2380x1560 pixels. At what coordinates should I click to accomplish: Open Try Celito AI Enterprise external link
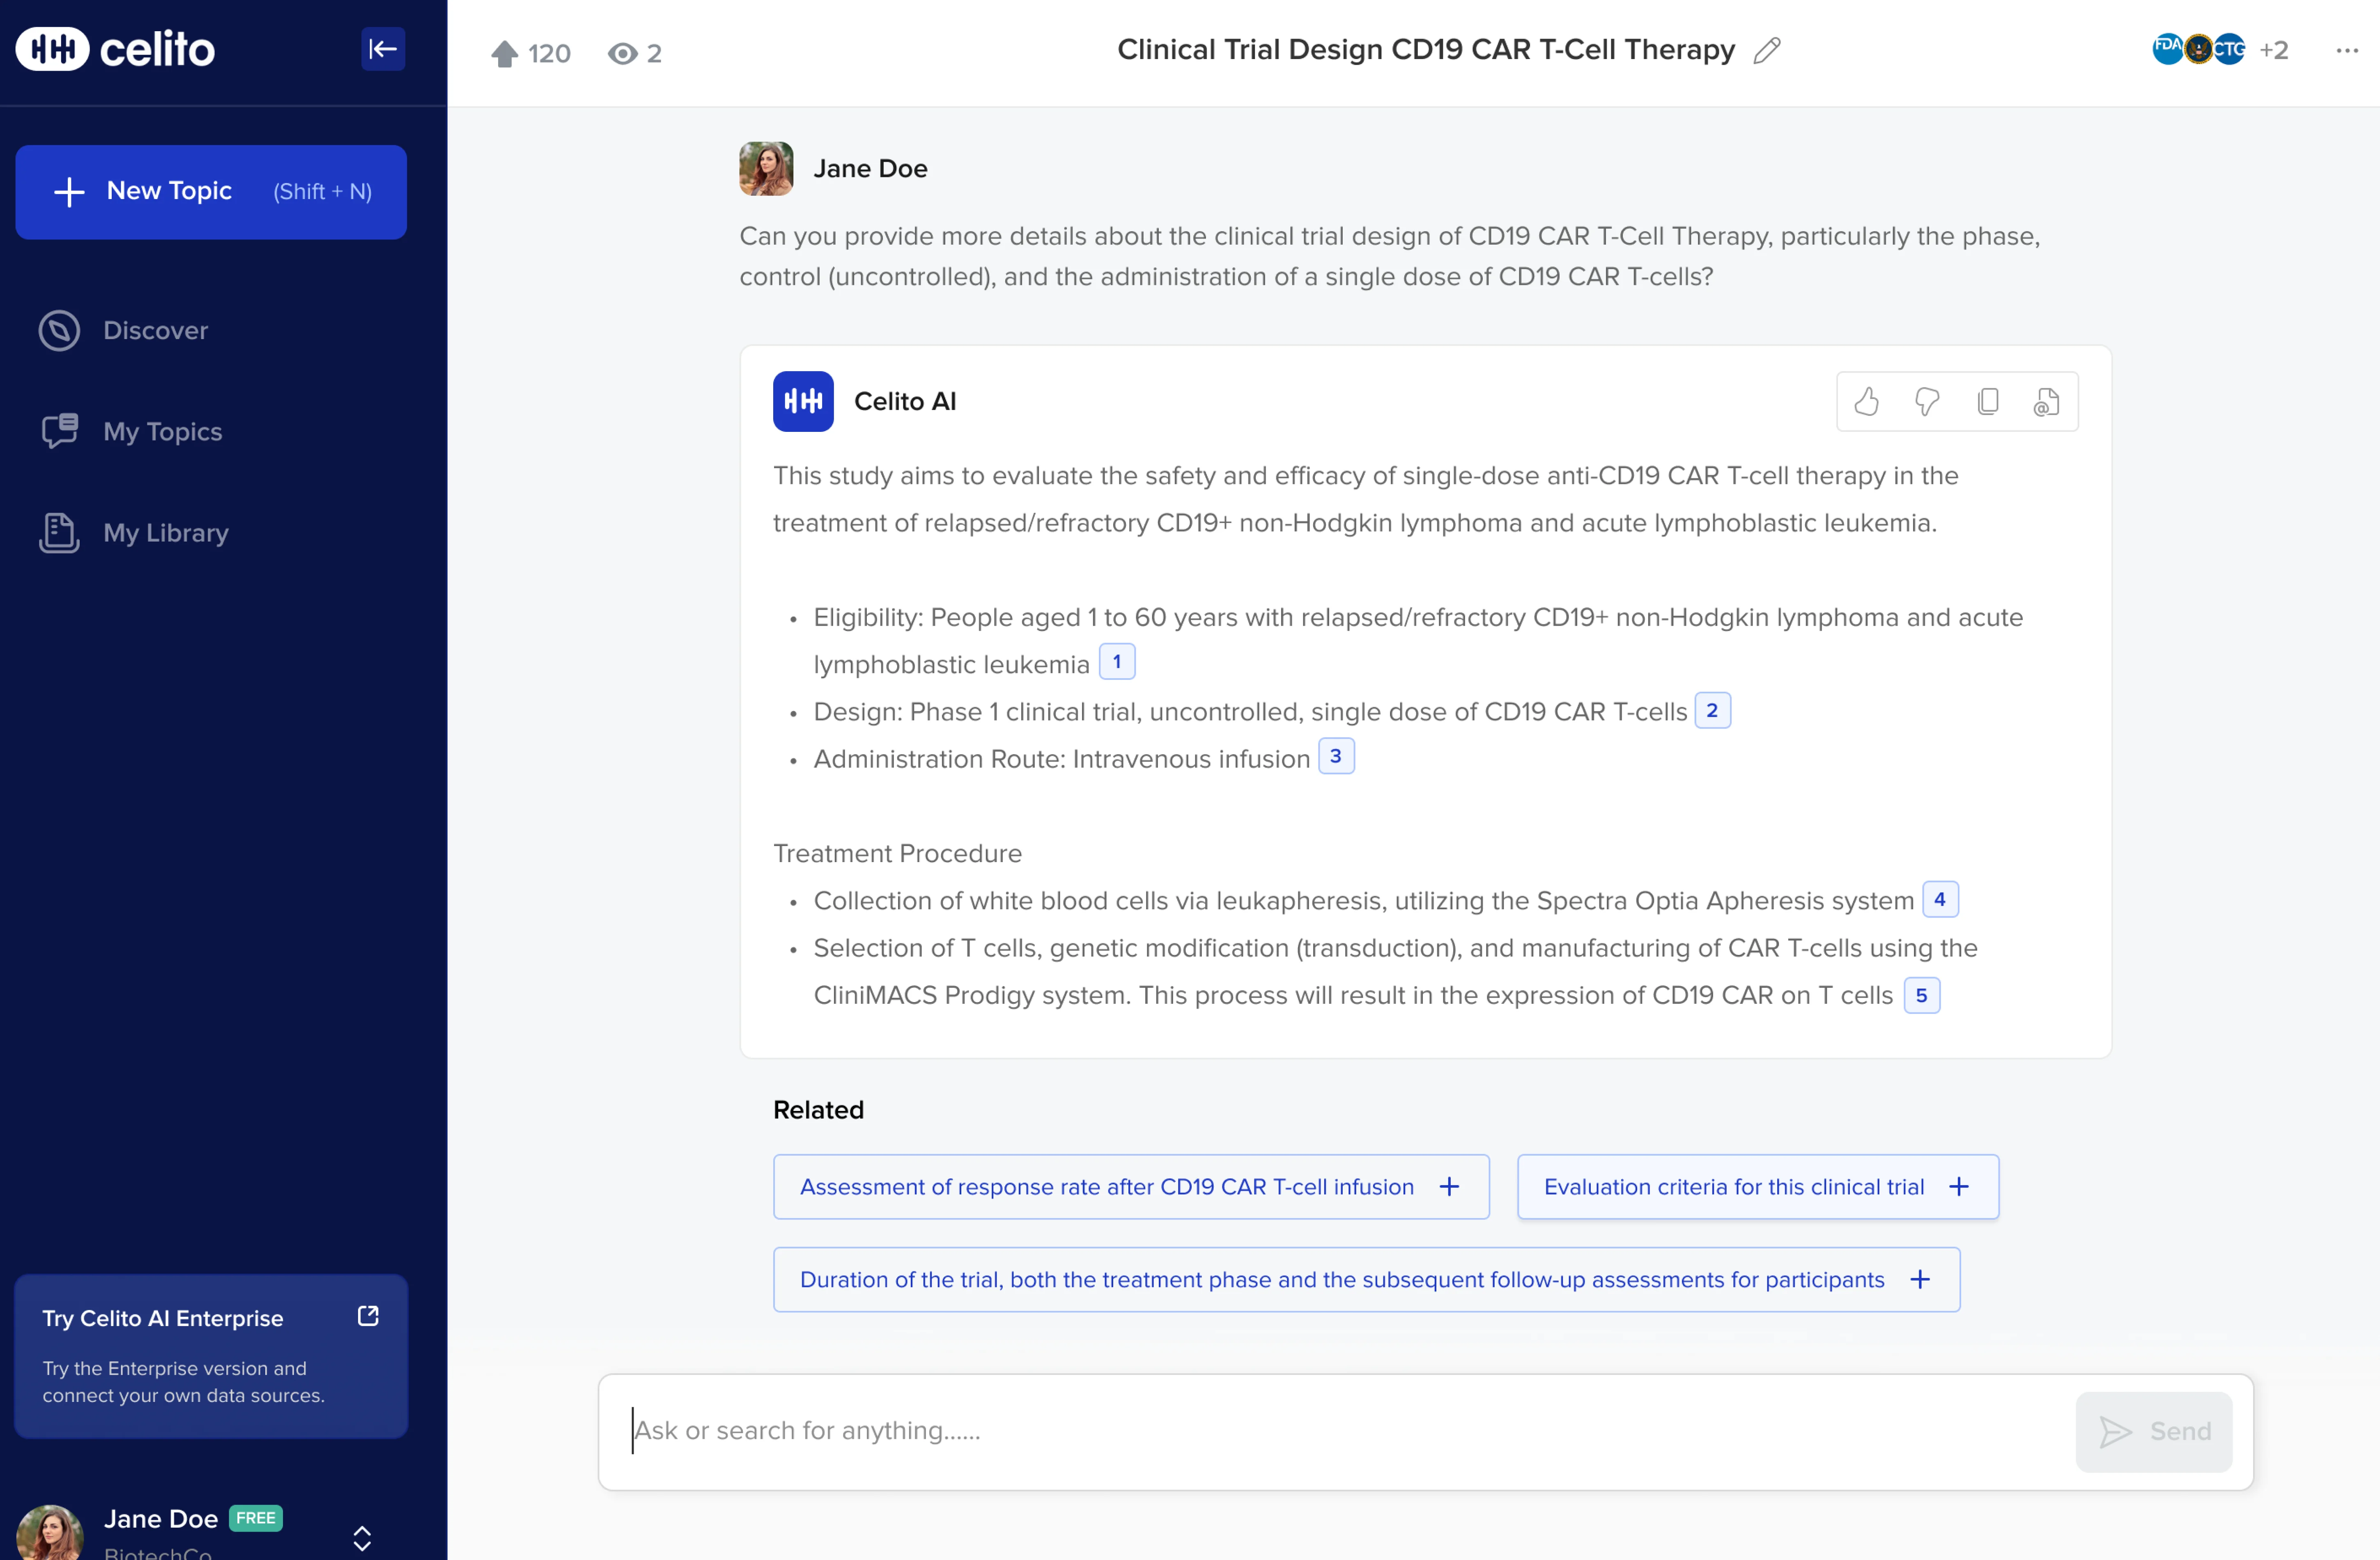[x=368, y=1316]
